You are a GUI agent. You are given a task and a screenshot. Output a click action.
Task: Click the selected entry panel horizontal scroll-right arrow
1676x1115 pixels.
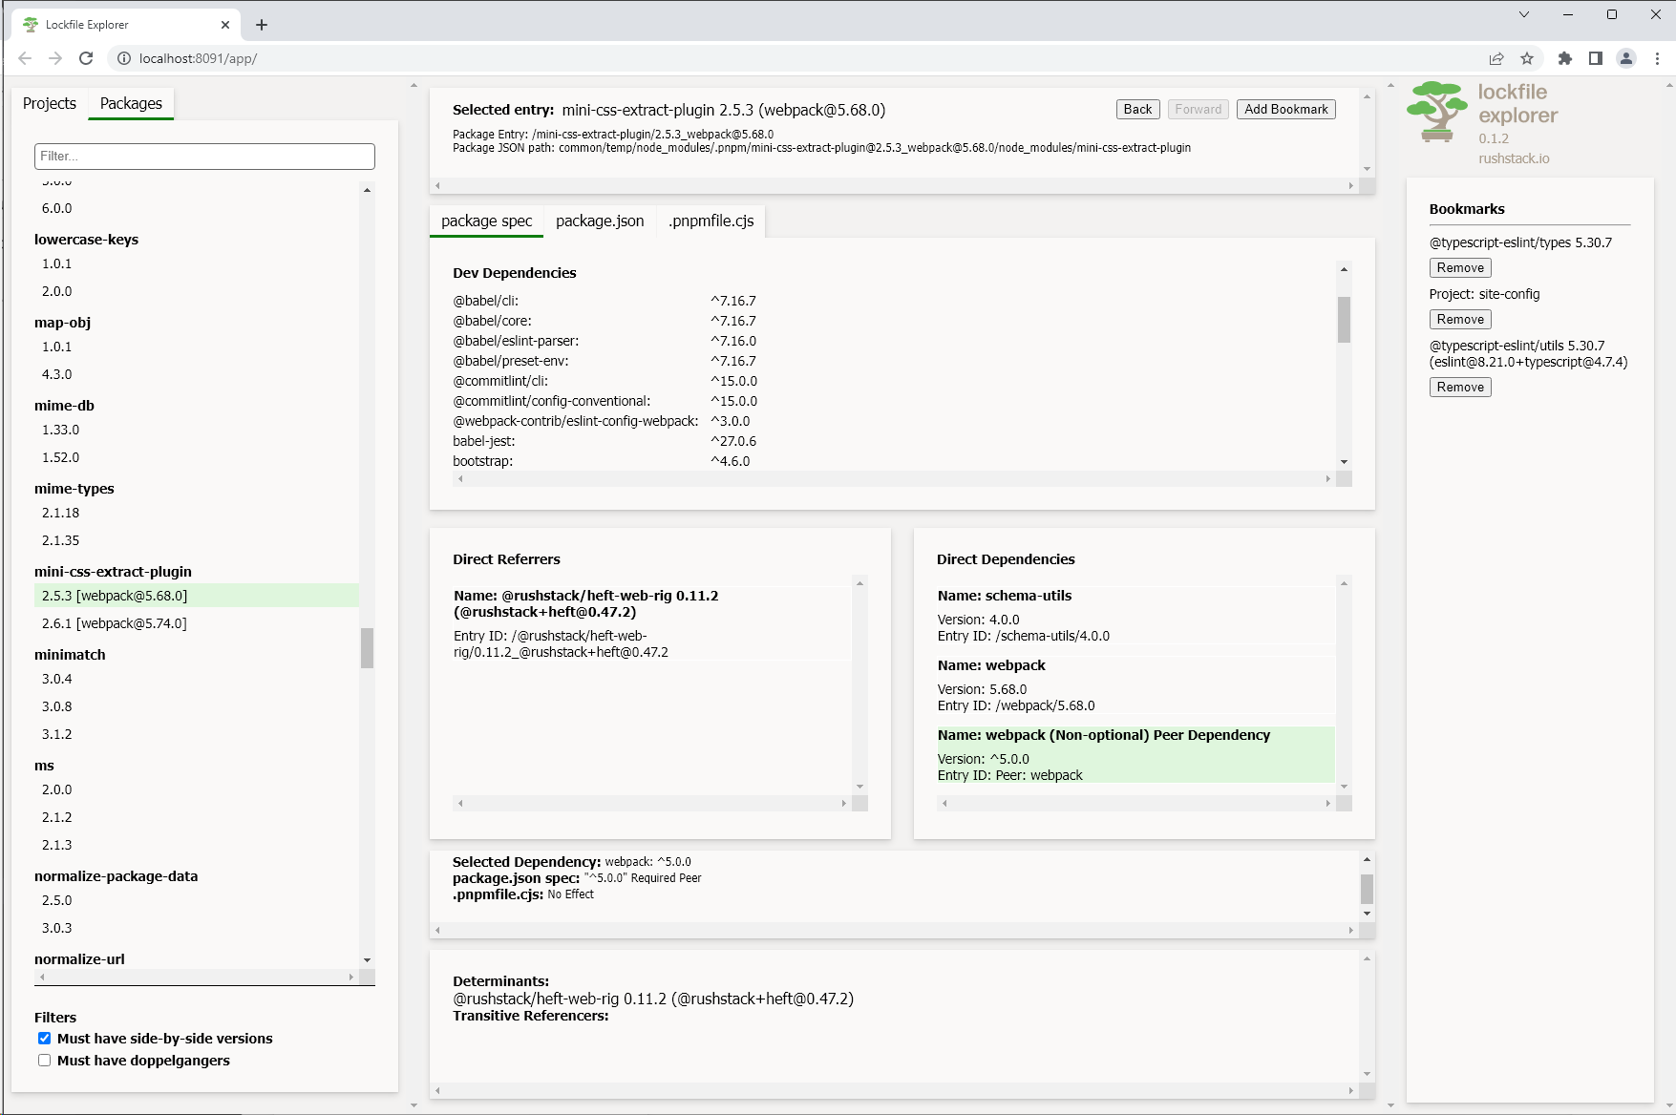1350,185
